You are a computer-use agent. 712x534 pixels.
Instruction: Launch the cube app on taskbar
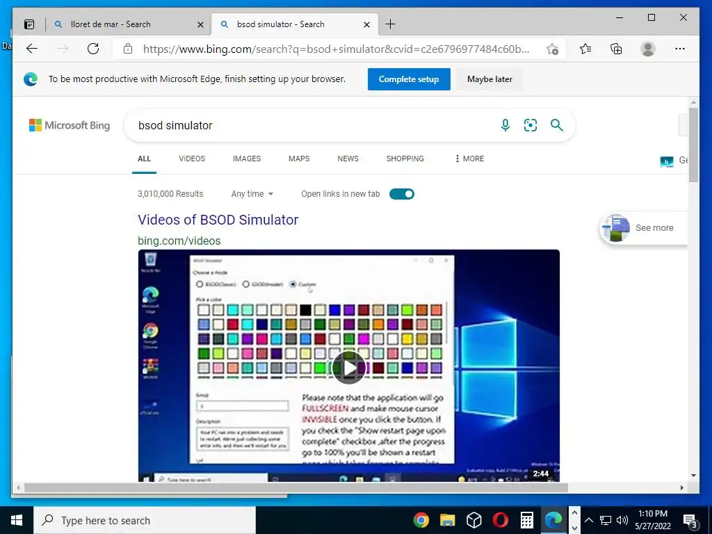474,520
